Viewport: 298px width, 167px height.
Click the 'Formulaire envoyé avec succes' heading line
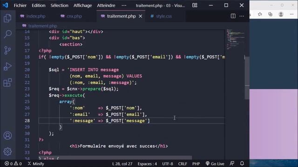119,146
